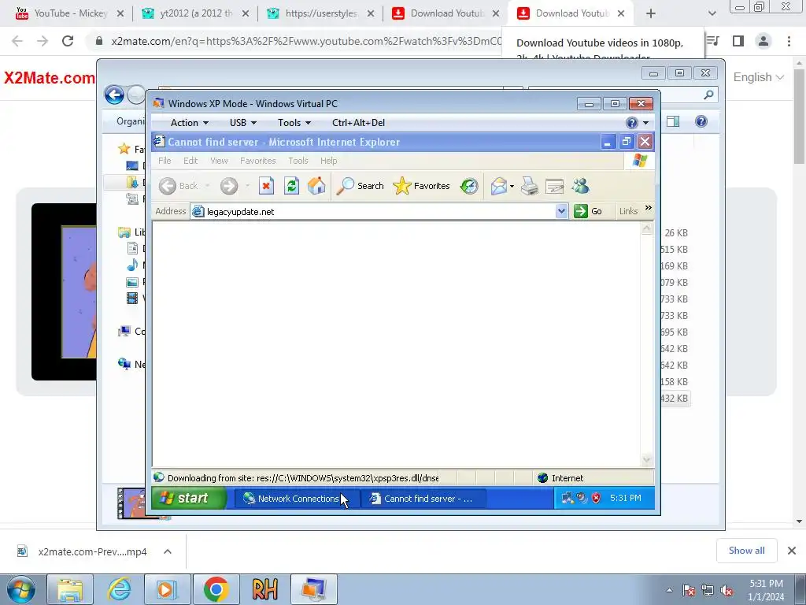Screen dimensions: 806x605
Task: Click the Windows 7 tray volume icon
Action: [x=727, y=590]
